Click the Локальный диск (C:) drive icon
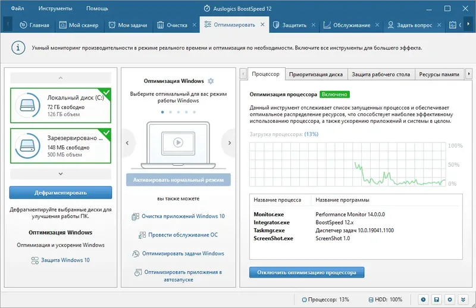 27,105
